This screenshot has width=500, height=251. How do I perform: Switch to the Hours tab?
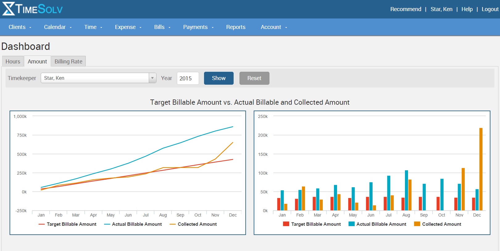click(x=13, y=61)
